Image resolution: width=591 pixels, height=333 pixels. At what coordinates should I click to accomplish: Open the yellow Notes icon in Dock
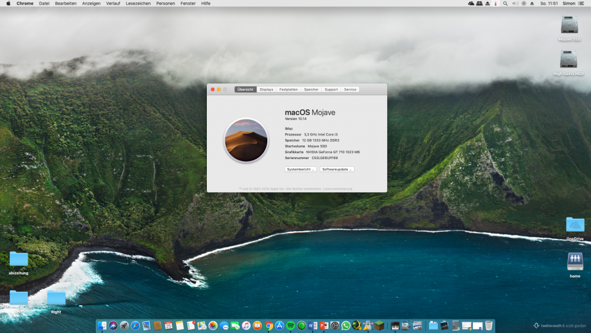click(180, 325)
